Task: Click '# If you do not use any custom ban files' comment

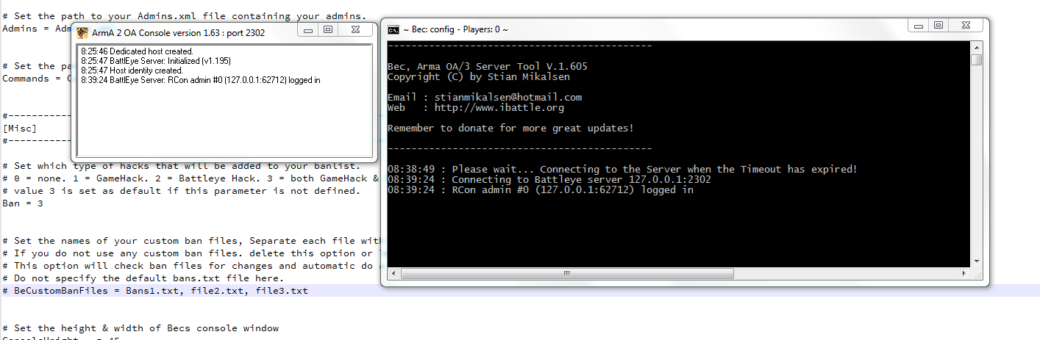Action: [191, 253]
